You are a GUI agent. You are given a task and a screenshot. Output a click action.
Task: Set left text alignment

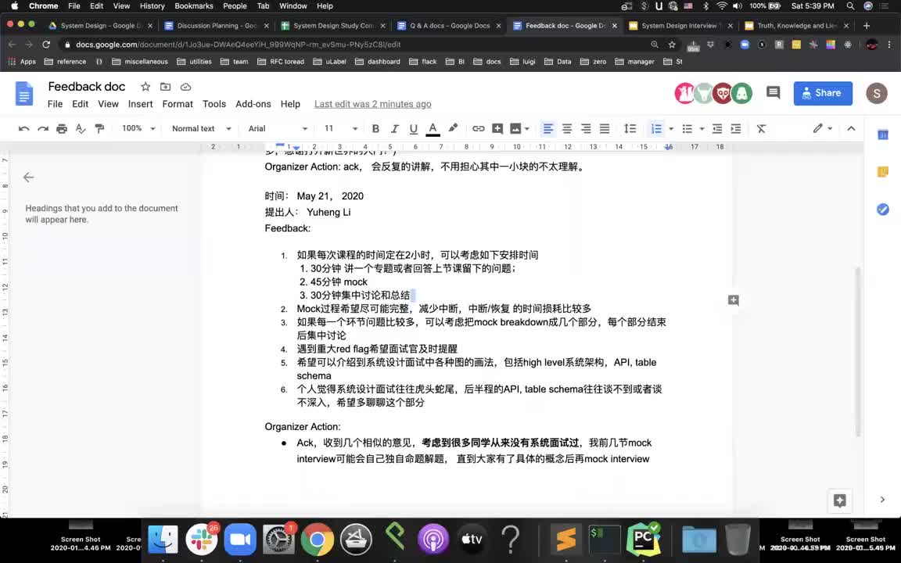click(548, 129)
